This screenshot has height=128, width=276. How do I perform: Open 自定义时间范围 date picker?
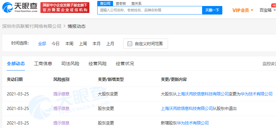148,44
